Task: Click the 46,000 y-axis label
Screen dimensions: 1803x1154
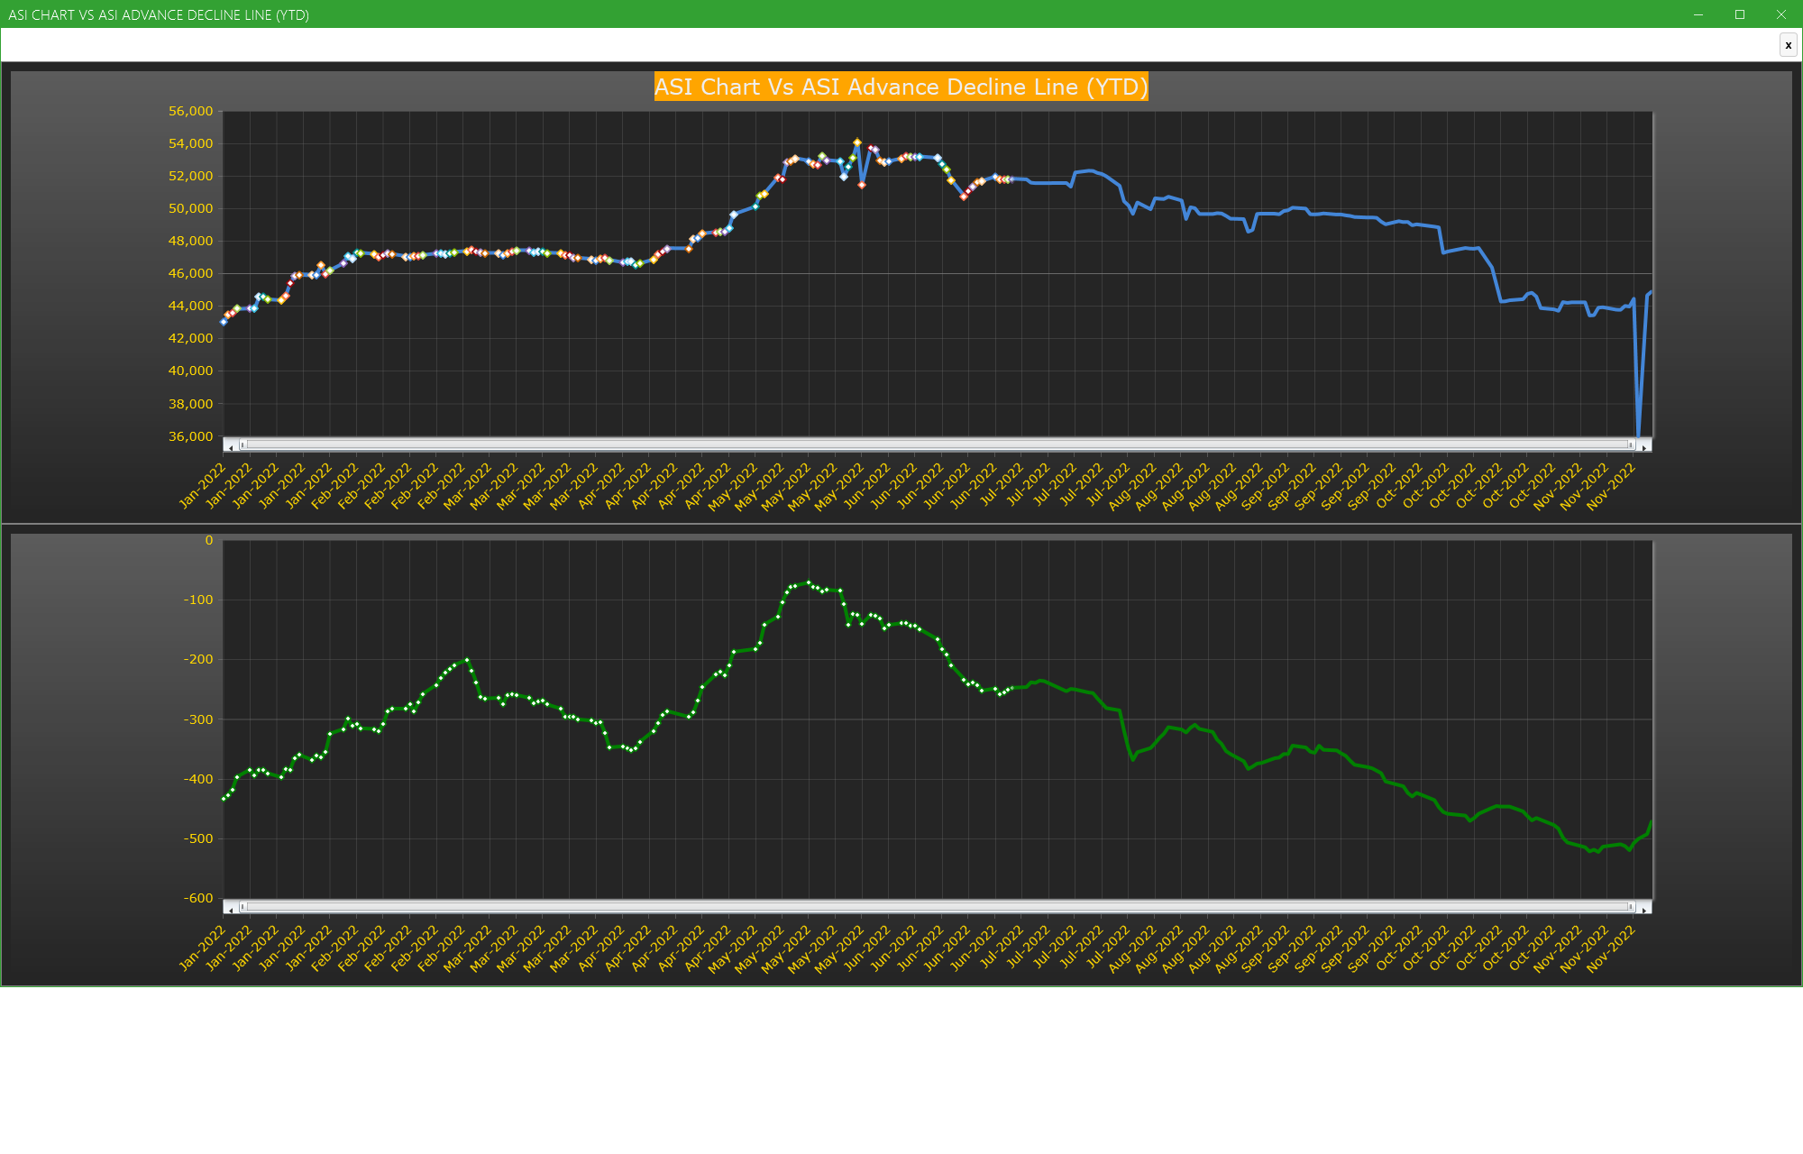Action: point(191,273)
